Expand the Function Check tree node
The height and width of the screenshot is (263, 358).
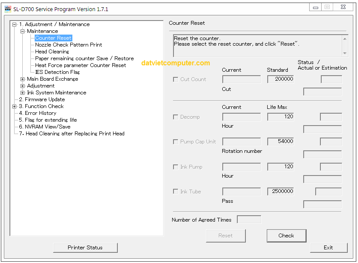point(15,106)
